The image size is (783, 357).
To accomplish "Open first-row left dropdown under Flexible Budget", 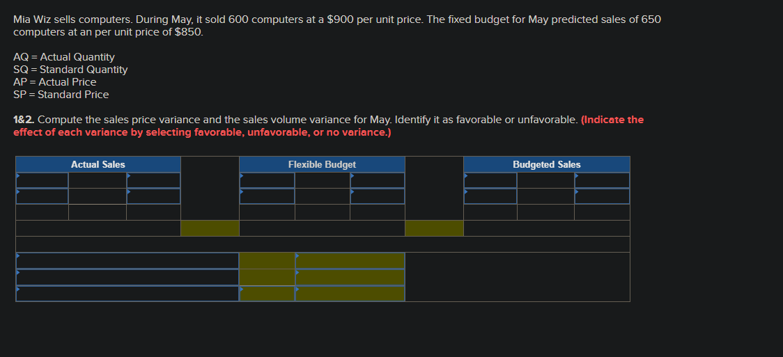I will [x=268, y=180].
